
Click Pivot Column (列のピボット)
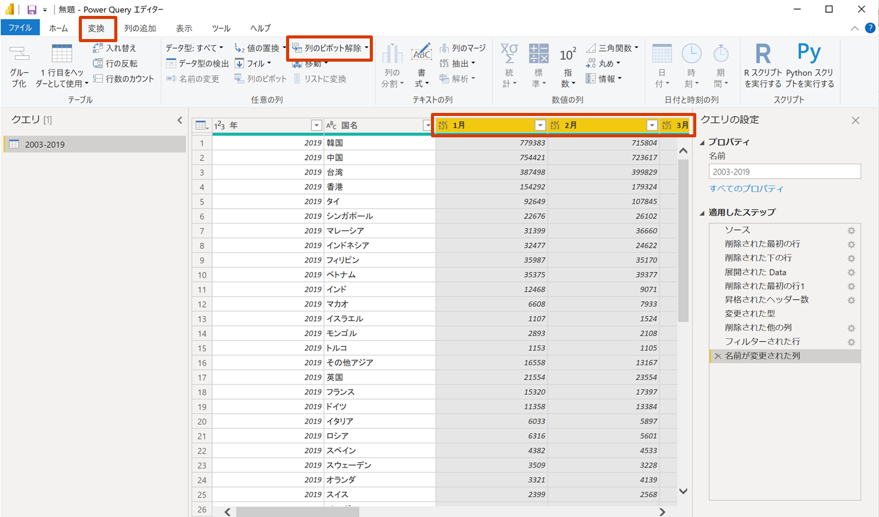coord(260,79)
